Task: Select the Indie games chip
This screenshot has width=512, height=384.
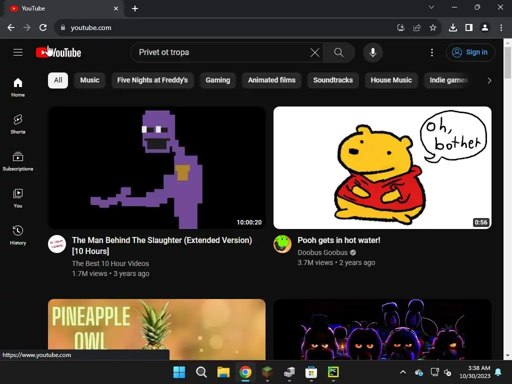Action: [x=448, y=80]
